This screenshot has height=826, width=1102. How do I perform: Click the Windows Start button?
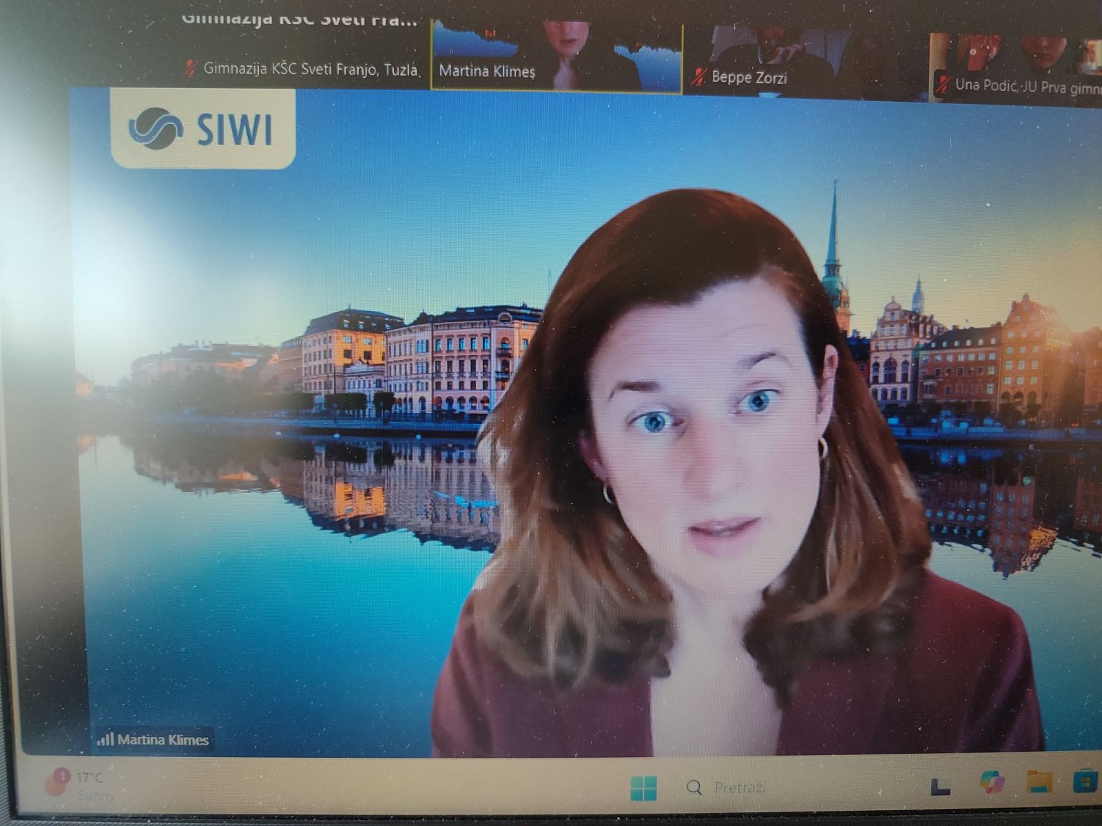click(x=643, y=787)
